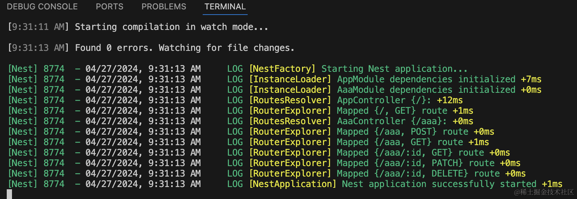Click the 'Mapped {/, GET} route' text
Image resolution: width=577 pixels, height=199 pixels.
(392, 111)
